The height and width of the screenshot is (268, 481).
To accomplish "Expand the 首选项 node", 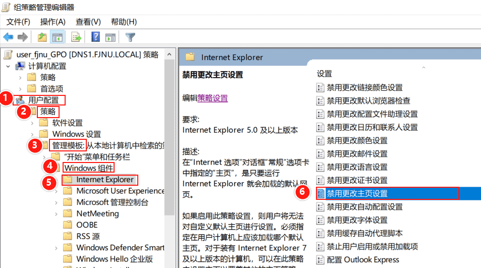I will coord(20,89).
